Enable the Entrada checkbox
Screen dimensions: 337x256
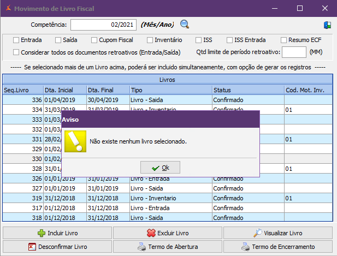coord(16,40)
